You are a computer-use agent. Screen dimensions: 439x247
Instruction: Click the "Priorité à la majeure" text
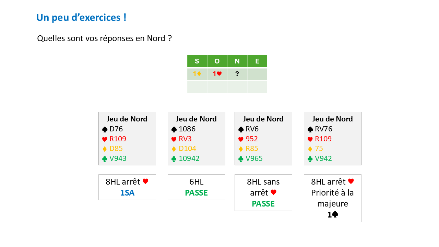click(x=332, y=198)
